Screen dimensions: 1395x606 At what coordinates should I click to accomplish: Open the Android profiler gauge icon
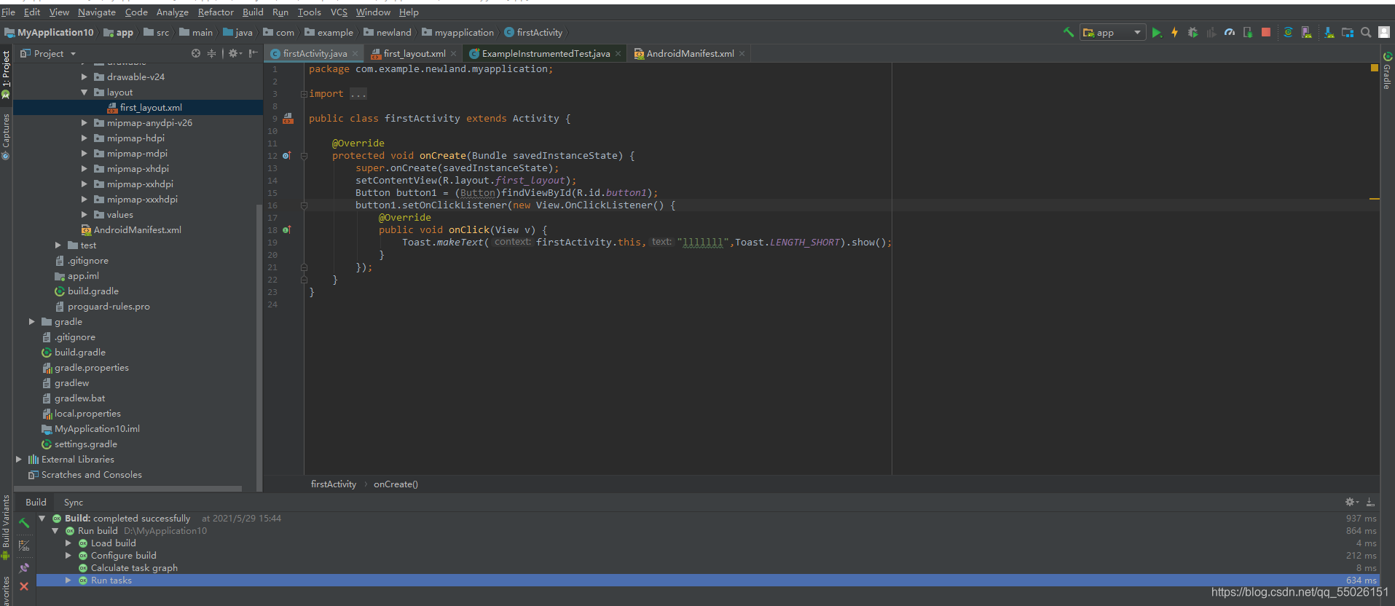(x=1230, y=32)
